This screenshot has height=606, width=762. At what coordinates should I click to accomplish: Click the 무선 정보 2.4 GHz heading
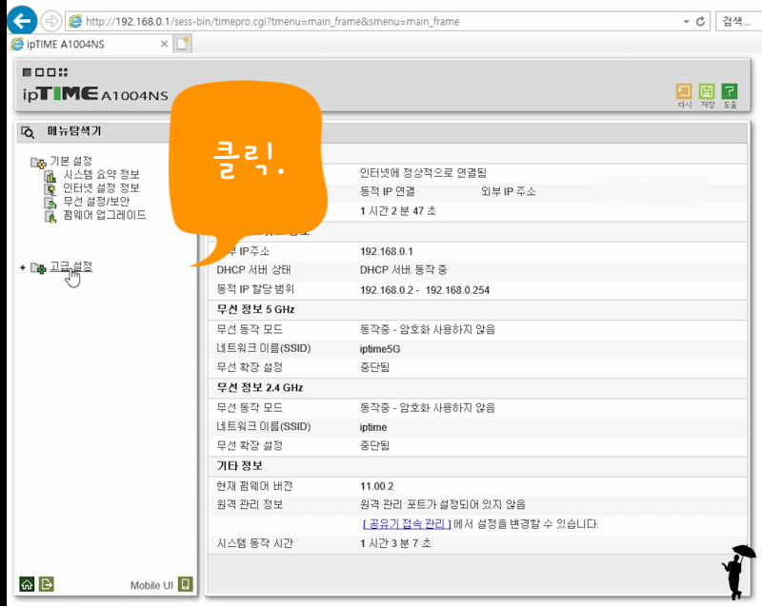coord(260,387)
